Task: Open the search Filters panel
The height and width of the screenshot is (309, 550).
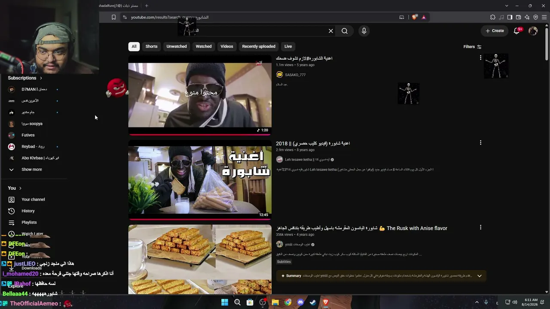Action: click(472, 47)
